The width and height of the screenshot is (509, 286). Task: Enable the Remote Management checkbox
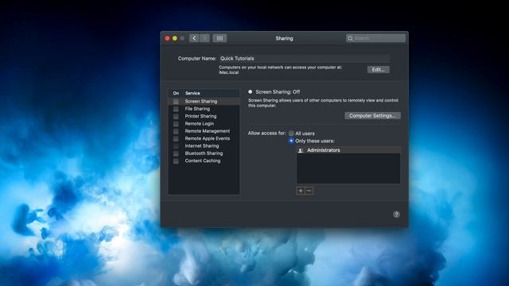(176, 131)
